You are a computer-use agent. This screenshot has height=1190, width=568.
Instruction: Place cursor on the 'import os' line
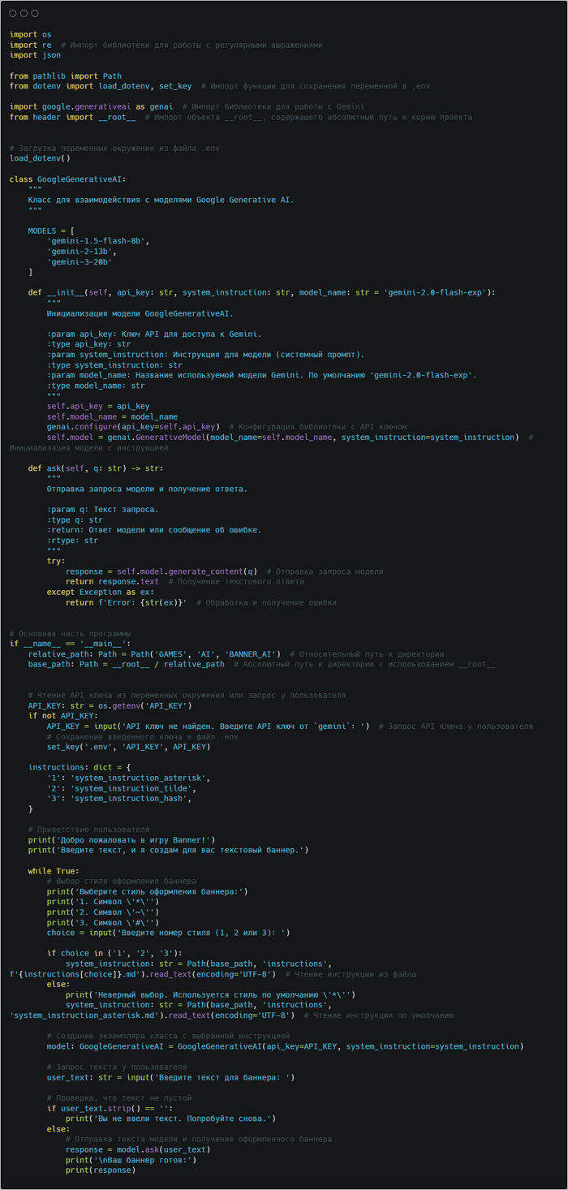tap(30, 34)
